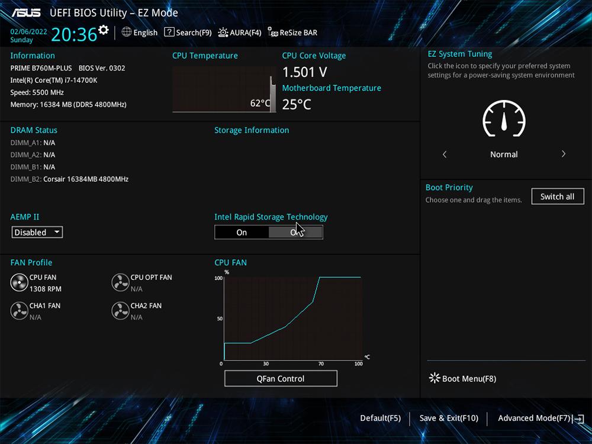Click the Storage Information heading
The image size is (592, 444).
252,130
